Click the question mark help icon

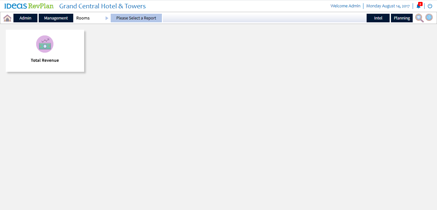[x=429, y=18]
